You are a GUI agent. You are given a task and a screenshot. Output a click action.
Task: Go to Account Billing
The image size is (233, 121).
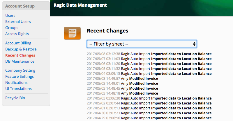pos(18,43)
